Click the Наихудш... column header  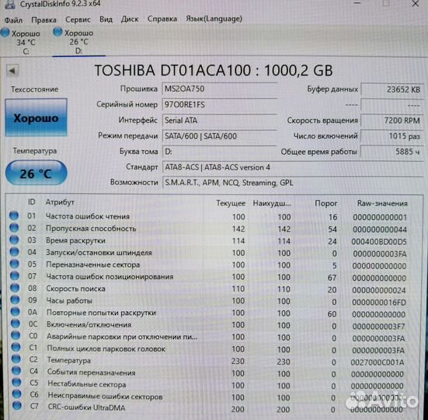[272, 203]
